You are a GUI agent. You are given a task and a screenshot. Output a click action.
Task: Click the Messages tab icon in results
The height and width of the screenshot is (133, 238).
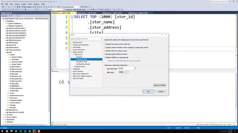pyautogui.click(x=52, y=71)
